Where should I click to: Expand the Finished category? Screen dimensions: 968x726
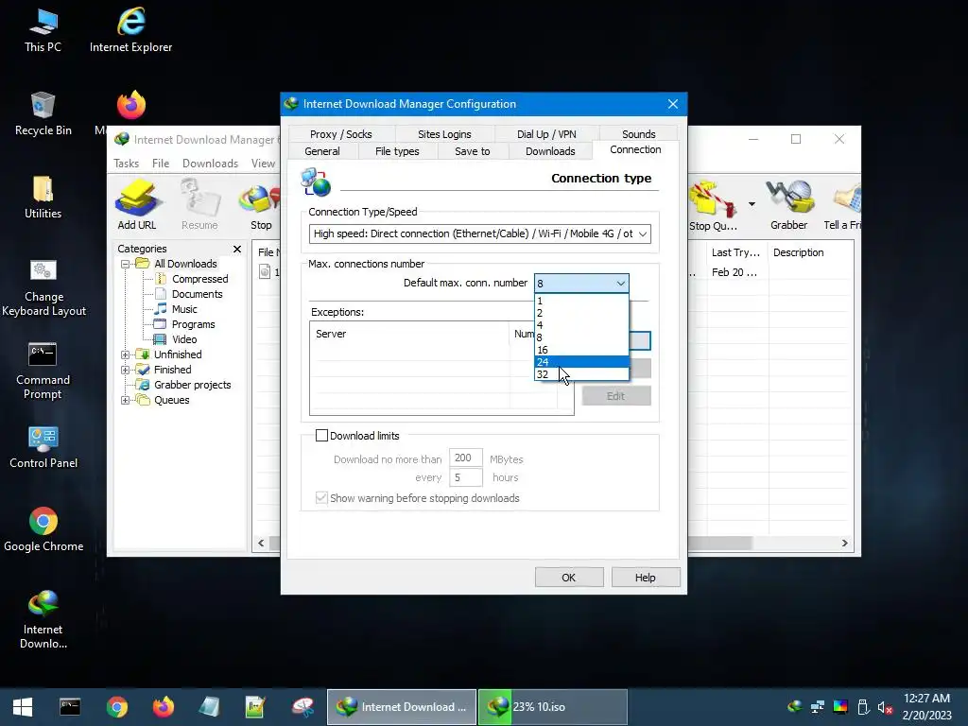[126, 370]
